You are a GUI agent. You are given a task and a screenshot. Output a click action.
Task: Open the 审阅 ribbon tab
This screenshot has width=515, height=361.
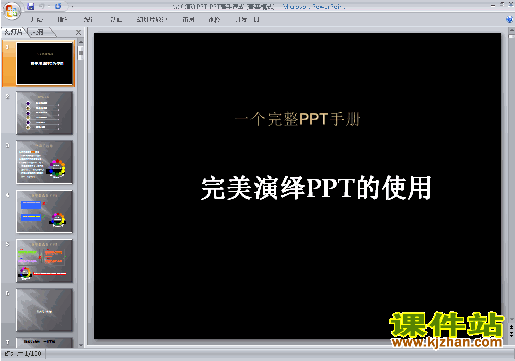click(188, 20)
